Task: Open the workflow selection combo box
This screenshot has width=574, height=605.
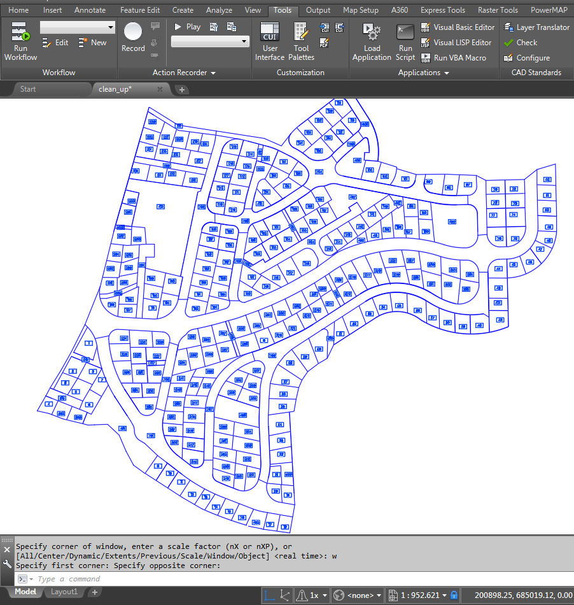Action: click(78, 27)
